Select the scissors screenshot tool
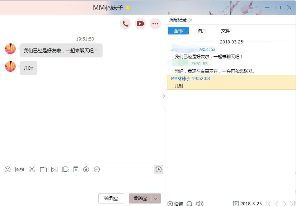This screenshot has width=296, height=206. (32, 169)
